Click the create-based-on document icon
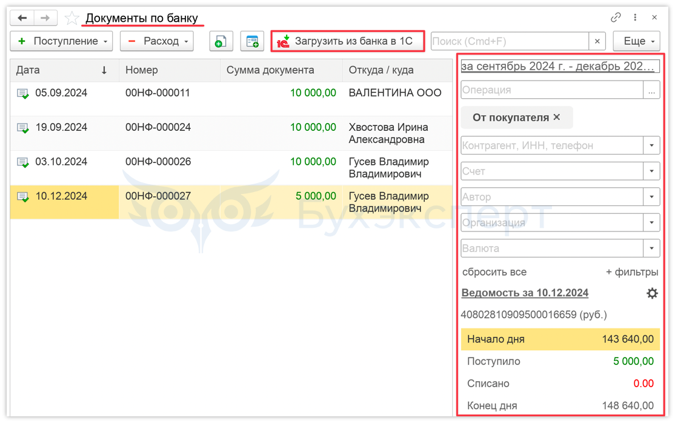 click(252, 41)
